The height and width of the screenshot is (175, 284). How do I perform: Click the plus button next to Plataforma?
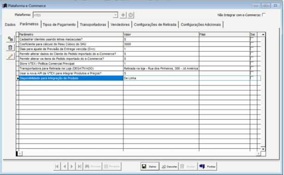pyautogui.click(x=123, y=15)
